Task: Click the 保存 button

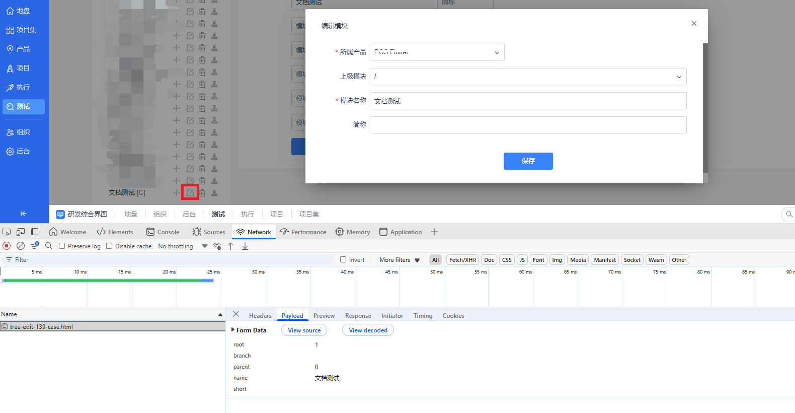Action: 528,161
